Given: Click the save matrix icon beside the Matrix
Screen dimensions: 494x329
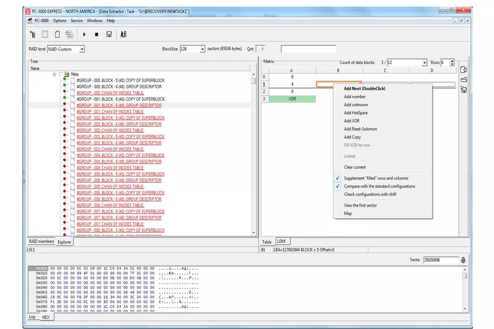Looking at the screenshot, I should (x=463, y=89).
